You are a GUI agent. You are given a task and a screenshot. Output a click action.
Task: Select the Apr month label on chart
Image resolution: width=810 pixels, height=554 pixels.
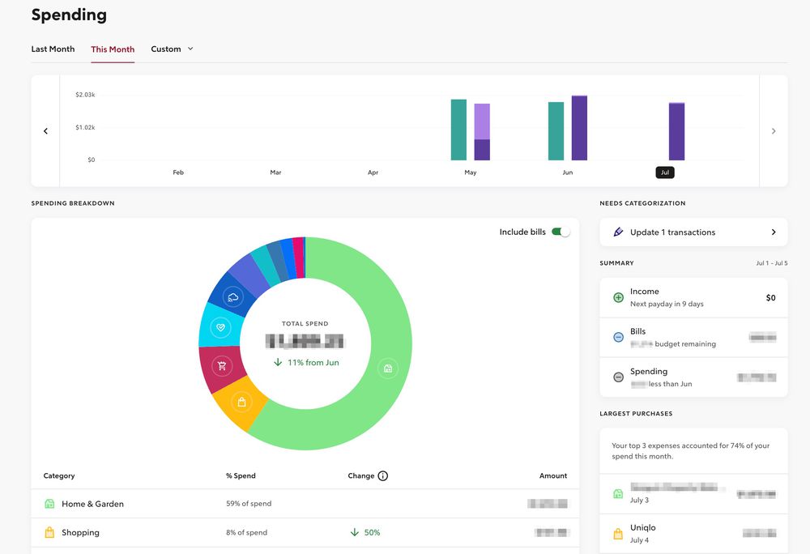click(373, 173)
